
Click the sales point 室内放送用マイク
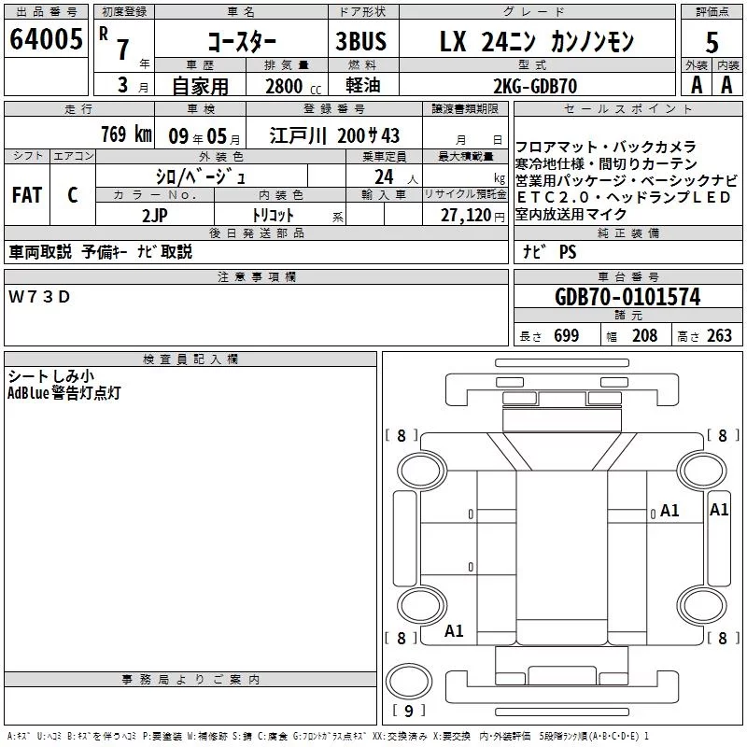pos(571,215)
